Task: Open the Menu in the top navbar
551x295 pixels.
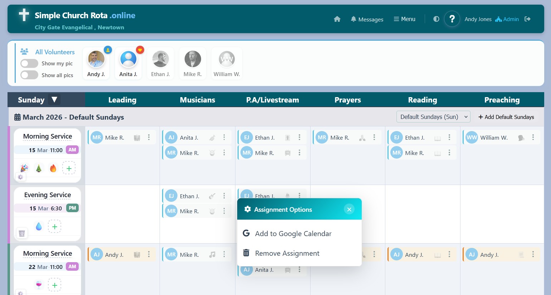Action: pyautogui.click(x=404, y=19)
